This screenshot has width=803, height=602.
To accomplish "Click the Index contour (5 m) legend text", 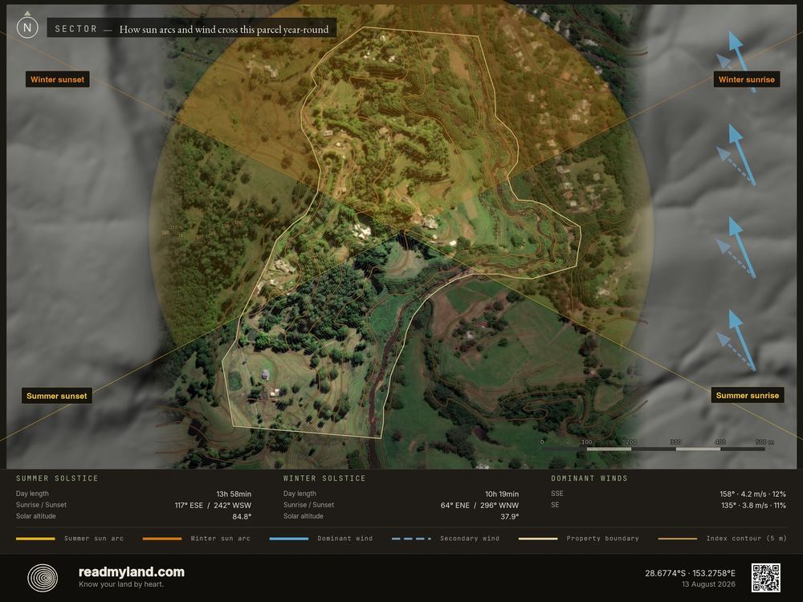I will 746,539.
